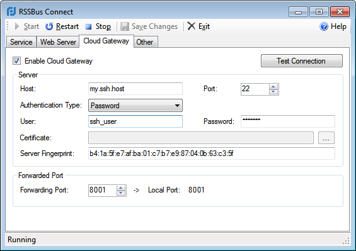
Task: Open the Other tab
Action: 145,42
